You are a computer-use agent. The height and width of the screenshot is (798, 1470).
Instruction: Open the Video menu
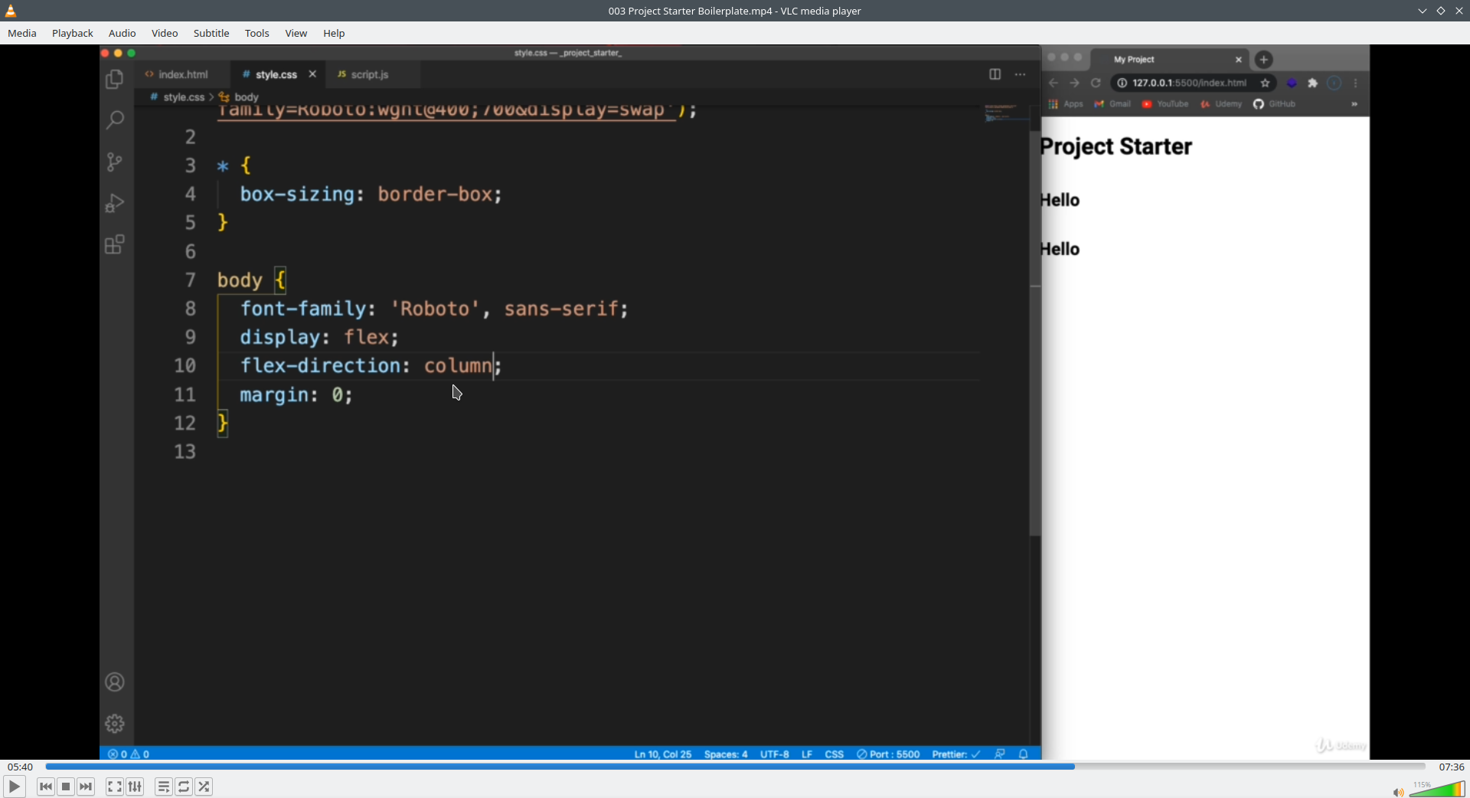(165, 33)
